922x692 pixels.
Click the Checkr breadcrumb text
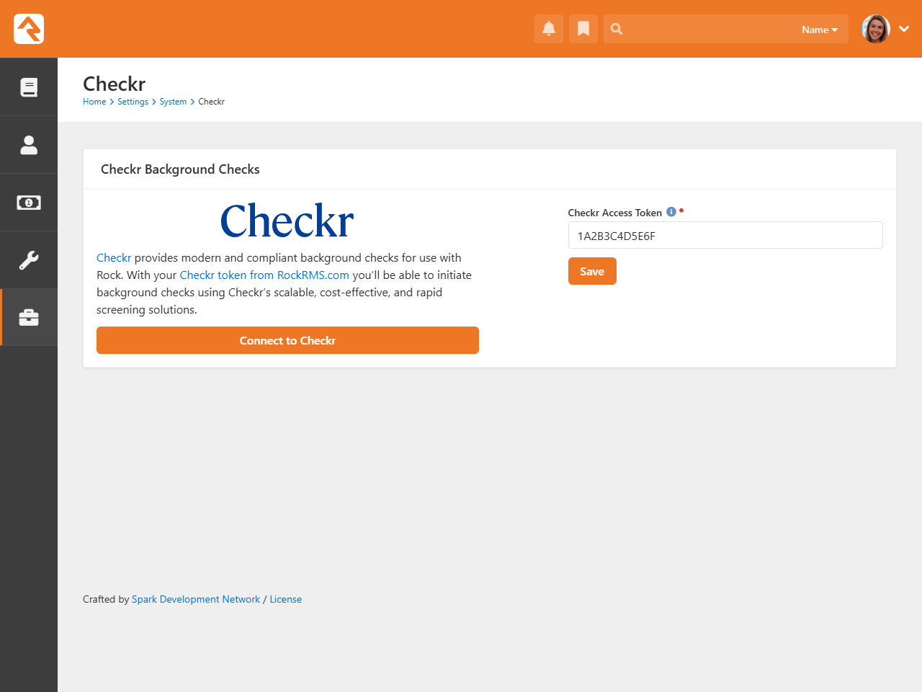tap(212, 102)
